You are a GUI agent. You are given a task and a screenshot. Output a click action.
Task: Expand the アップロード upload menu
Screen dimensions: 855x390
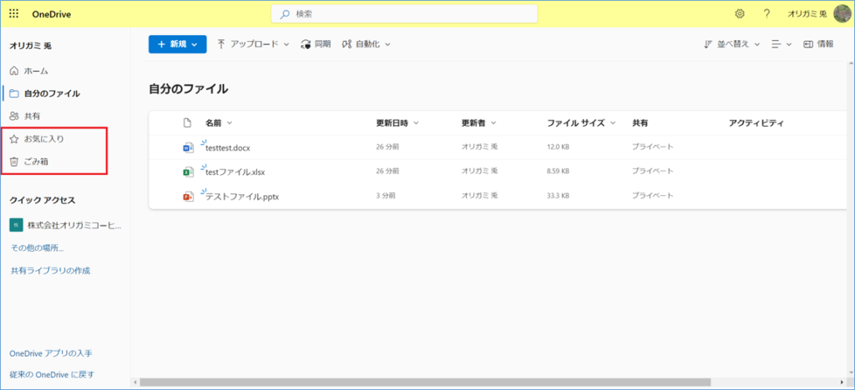(252, 44)
